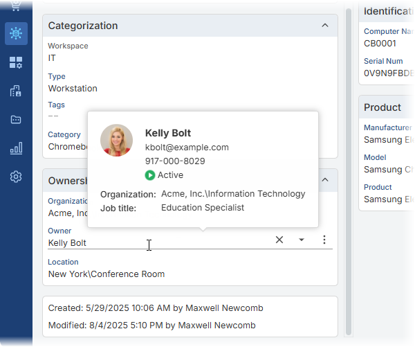
Task: Click Kelly Bolt's profile photo
Action: [116, 141]
